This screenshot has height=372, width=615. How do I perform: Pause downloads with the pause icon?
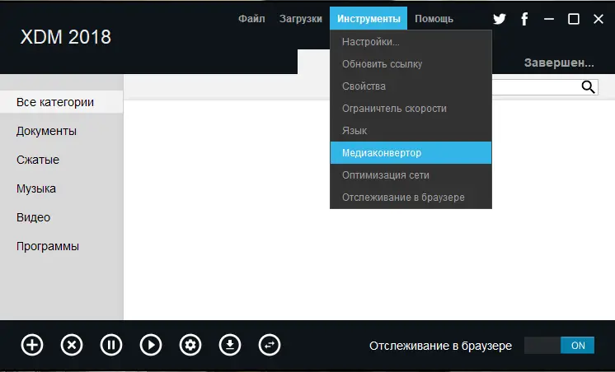coord(111,345)
